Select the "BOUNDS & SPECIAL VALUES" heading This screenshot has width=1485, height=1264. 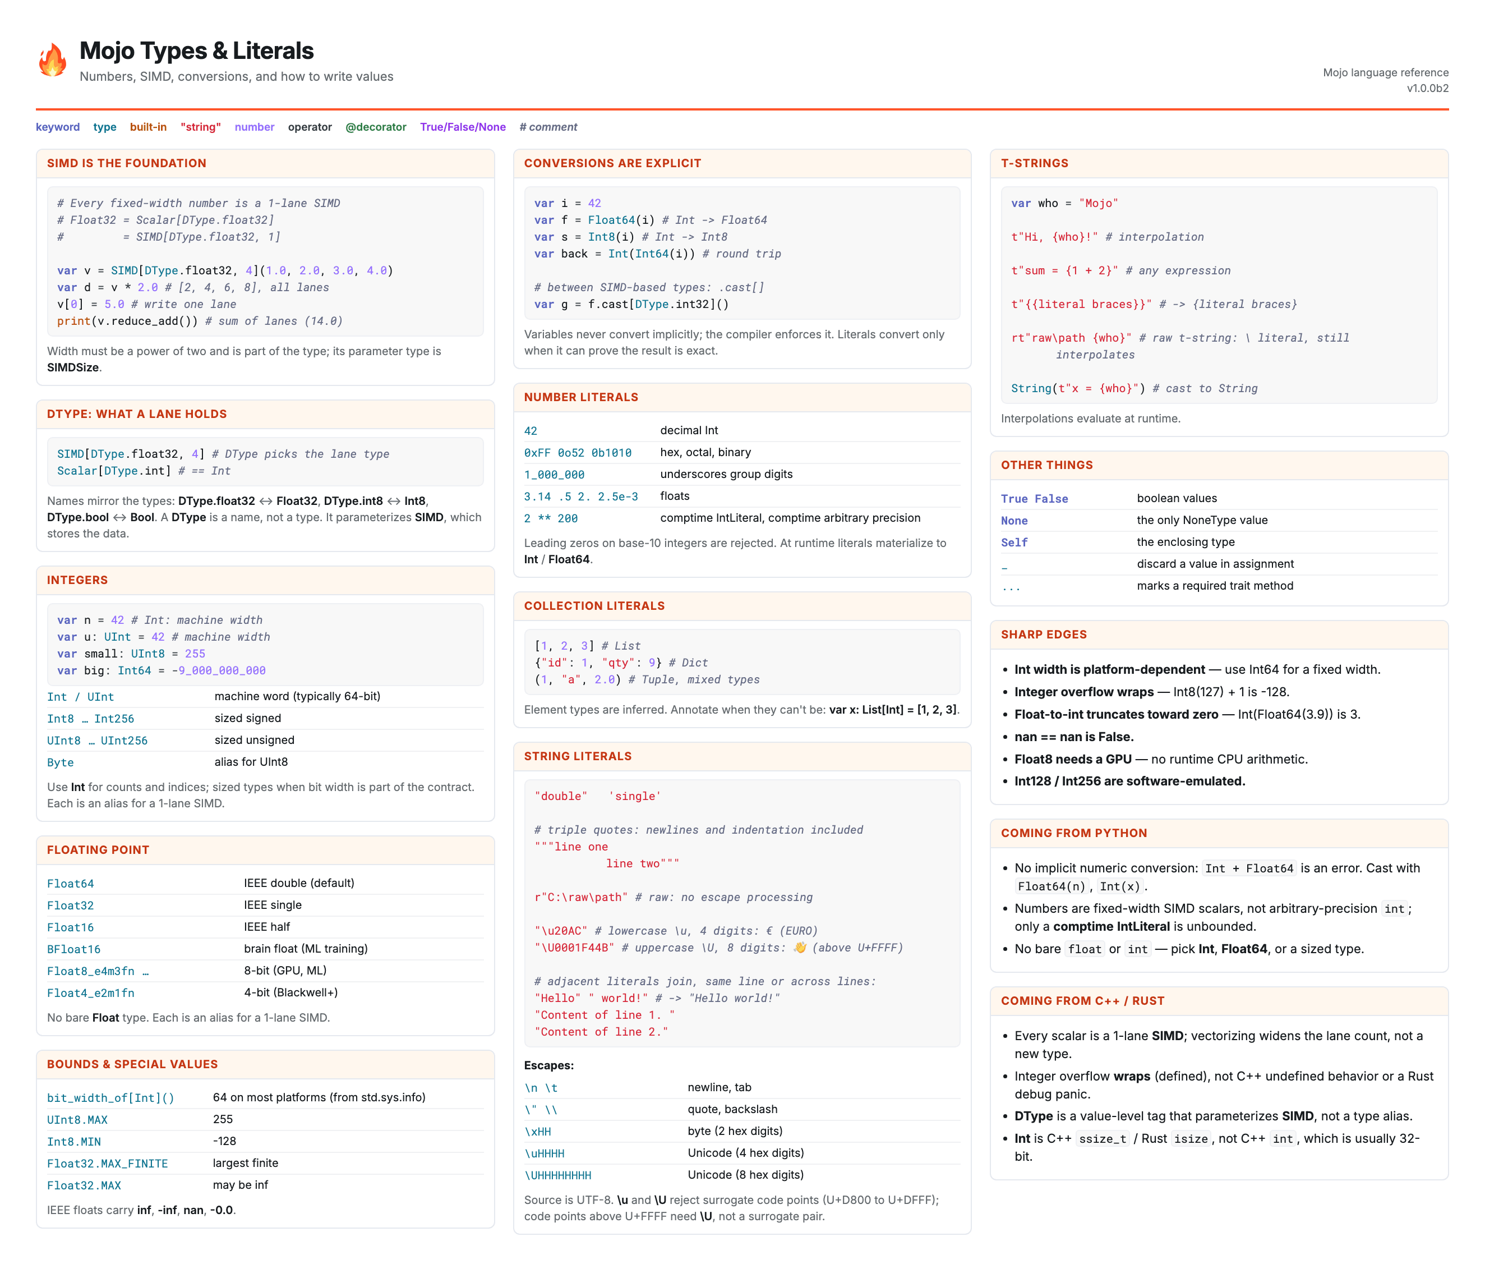tap(132, 1064)
